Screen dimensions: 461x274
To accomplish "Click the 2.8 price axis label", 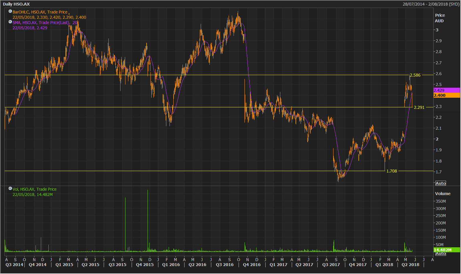I will click(x=439, y=52).
